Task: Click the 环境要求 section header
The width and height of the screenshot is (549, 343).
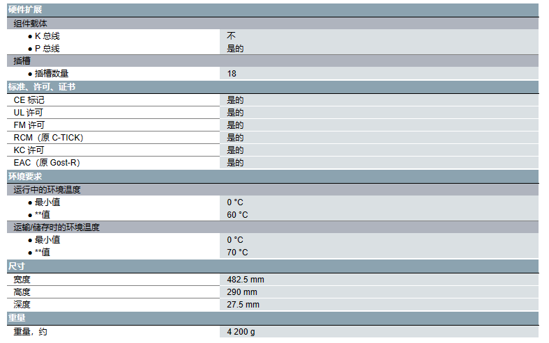Action: 24,176
